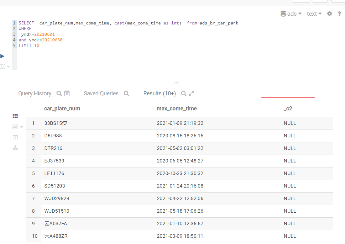Viewport: 345px width, 244px height.
Task: Select cell LE11176
Action: 54,173
